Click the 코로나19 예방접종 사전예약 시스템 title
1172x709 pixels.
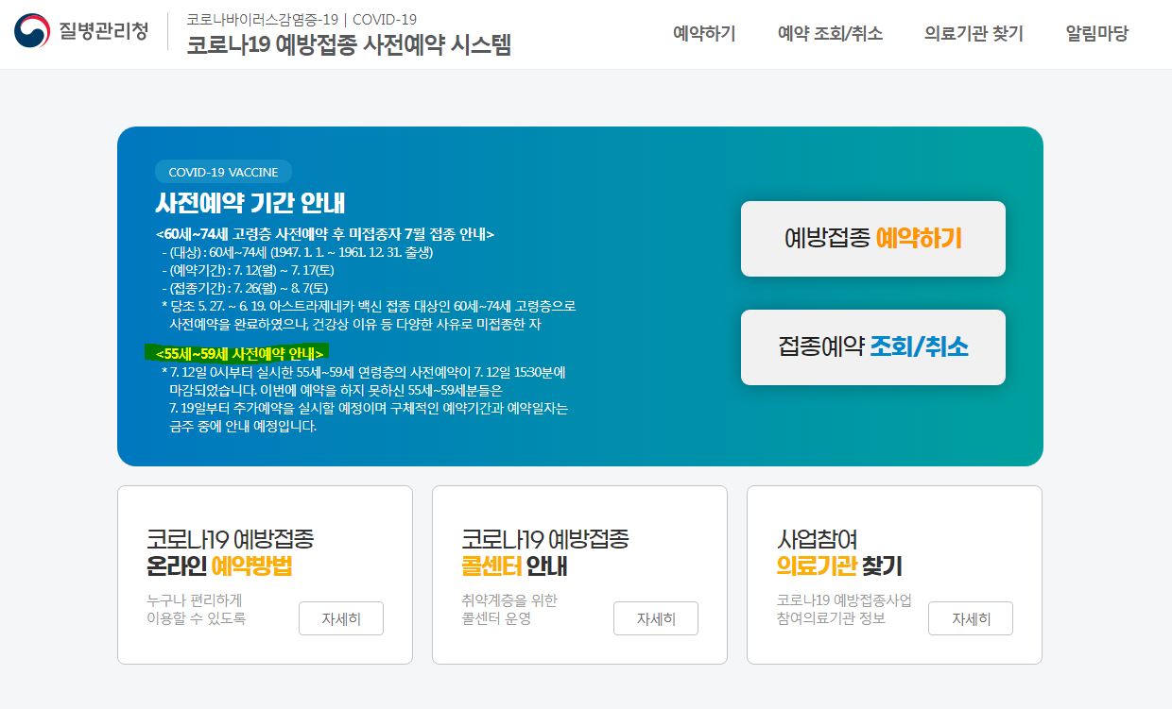tap(349, 44)
